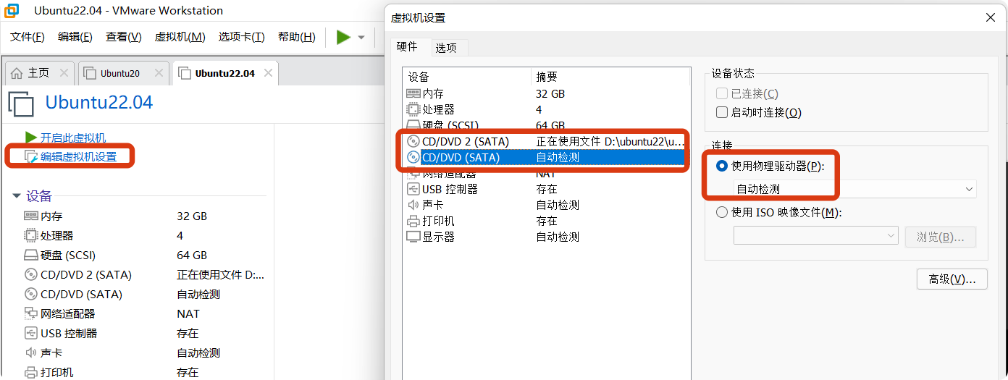Switch to the Ubuntu20 tab
Screen dimensions: 1008x380
[124, 73]
